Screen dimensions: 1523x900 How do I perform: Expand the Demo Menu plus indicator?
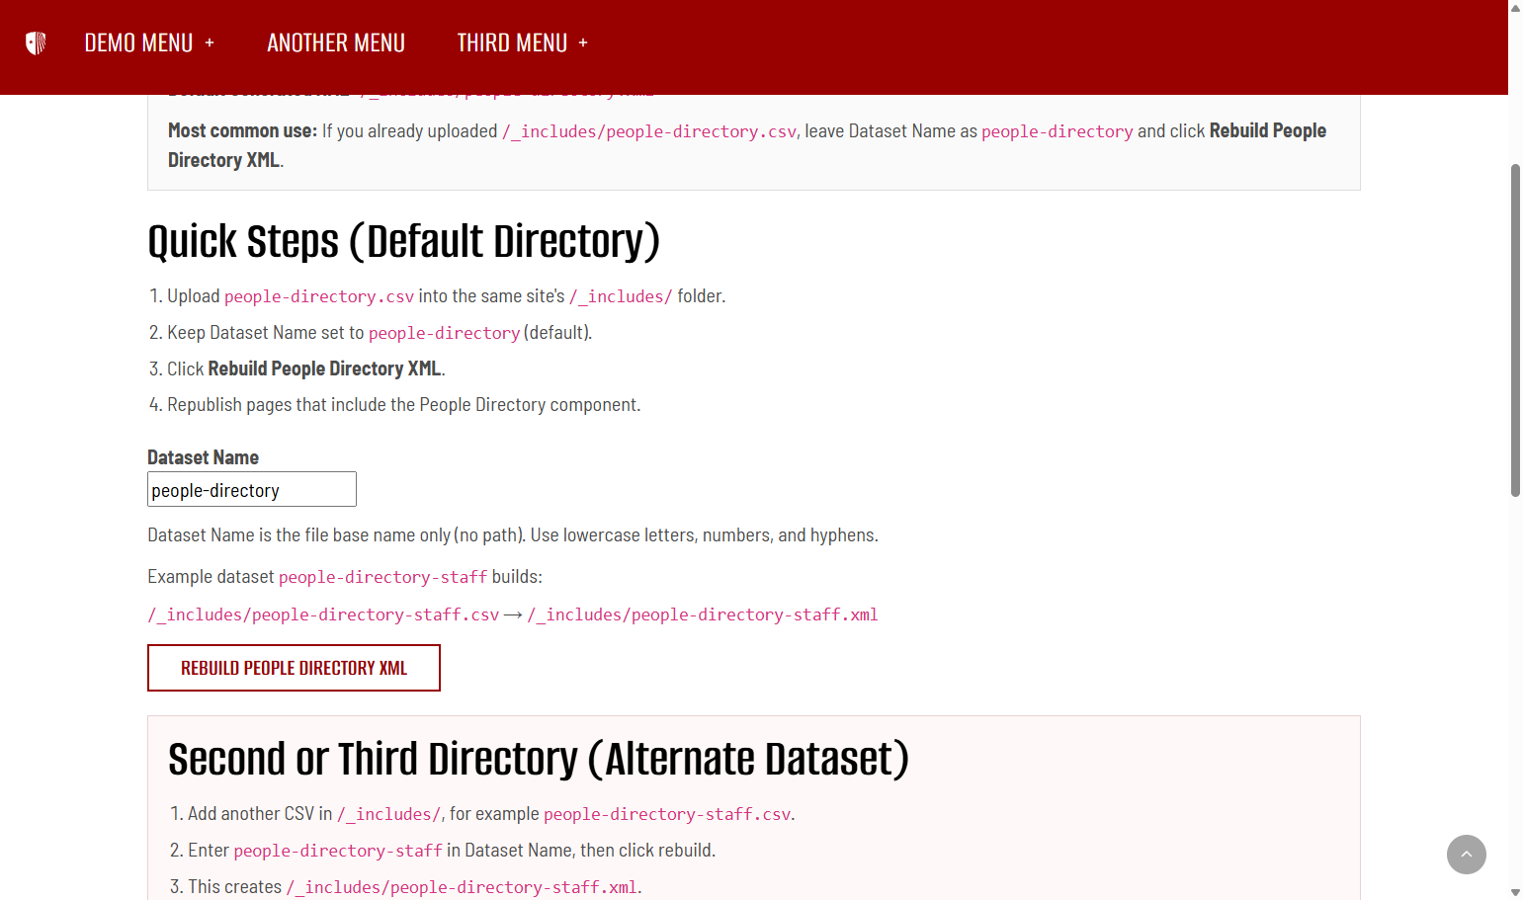coord(210,43)
